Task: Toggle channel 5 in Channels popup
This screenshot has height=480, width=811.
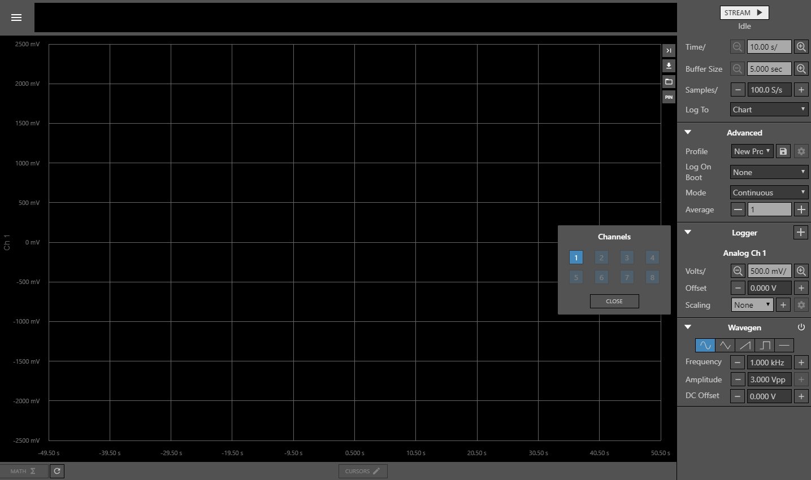Action: click(576, 277)
